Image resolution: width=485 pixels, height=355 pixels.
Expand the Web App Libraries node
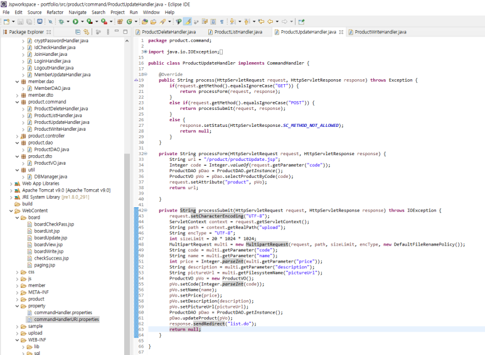coord(11,183)
